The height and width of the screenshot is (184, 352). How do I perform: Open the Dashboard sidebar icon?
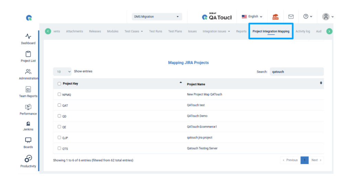(28, 36)
